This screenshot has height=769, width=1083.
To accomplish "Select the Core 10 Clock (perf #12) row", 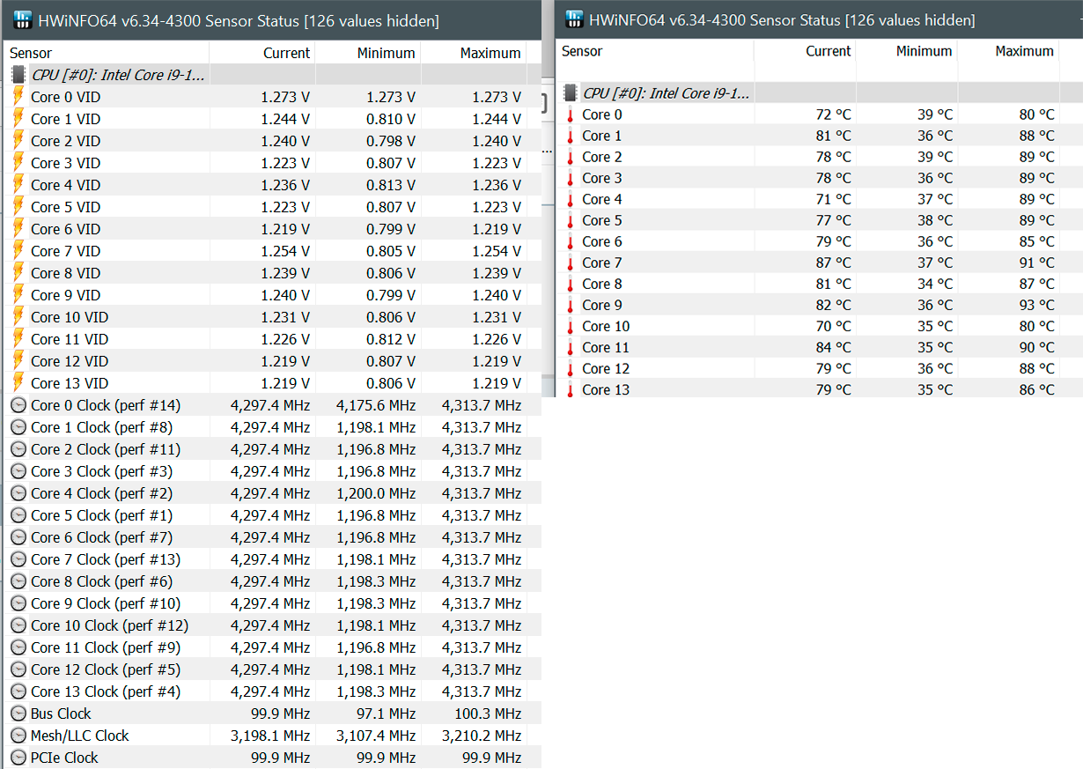I will pyautogui.click(x=272, y=625).
